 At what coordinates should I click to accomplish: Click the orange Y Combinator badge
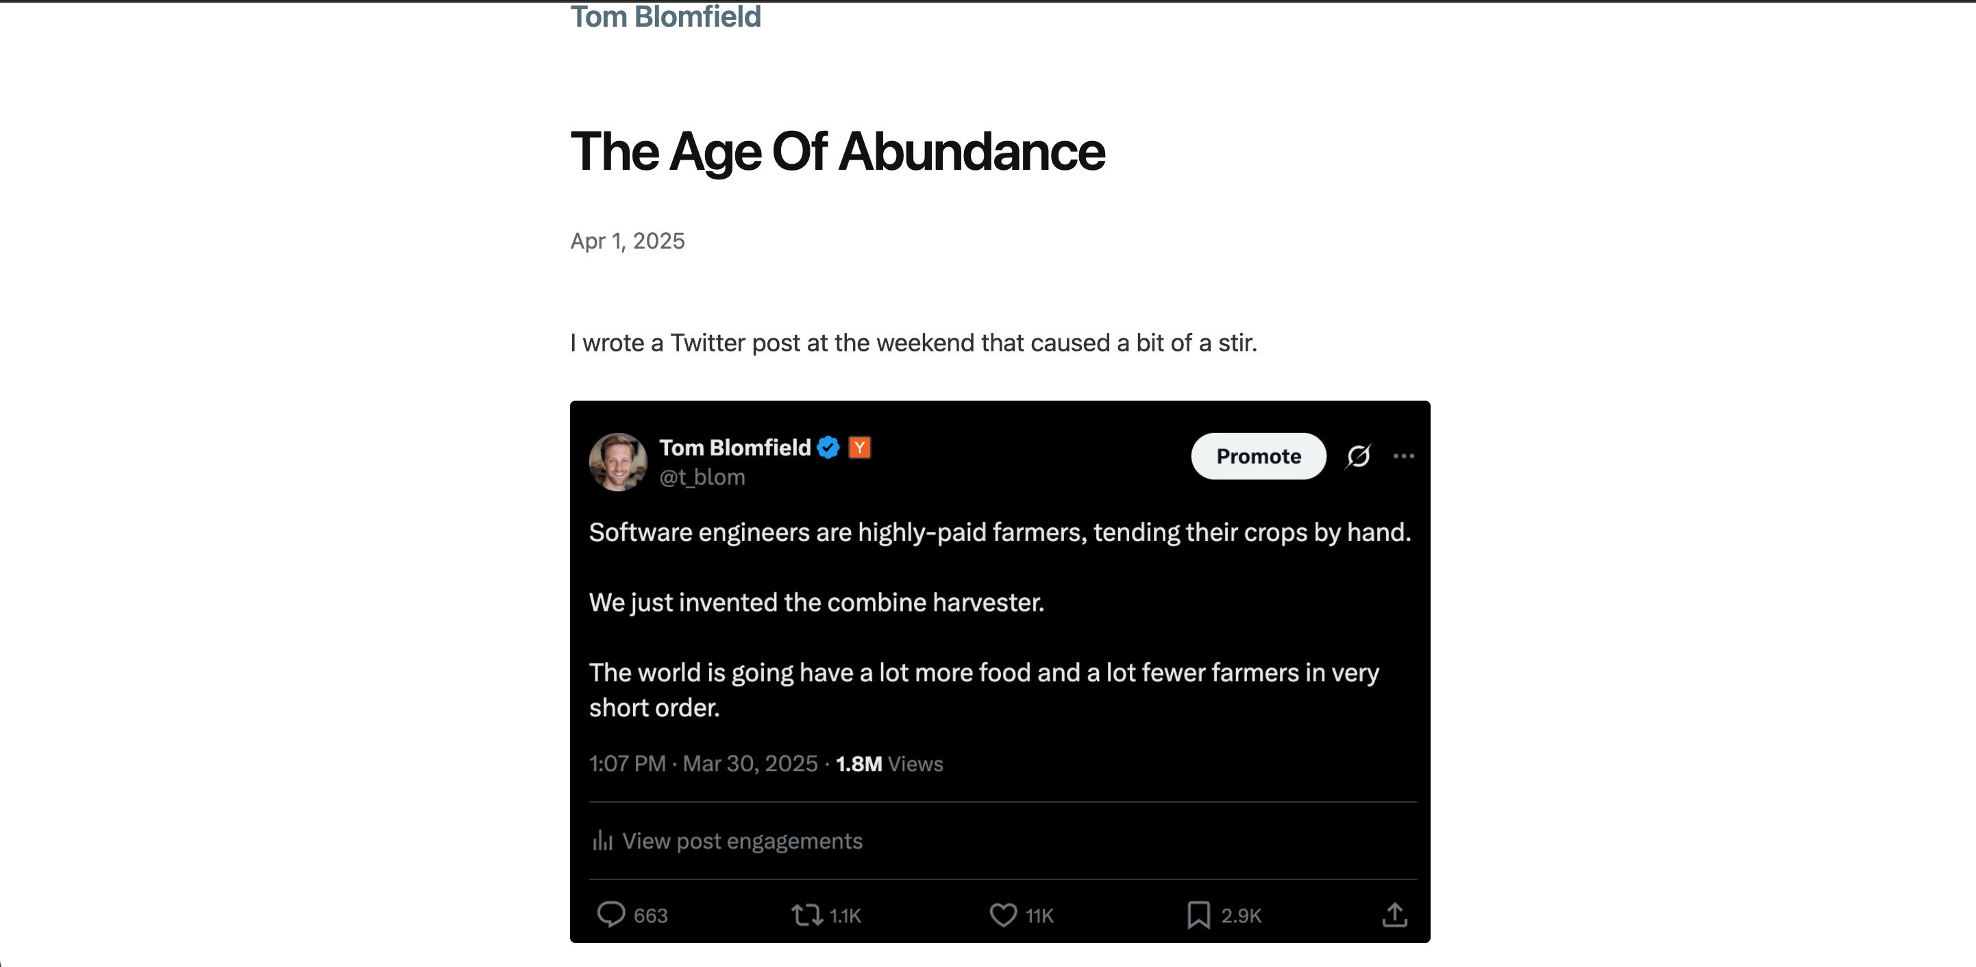860,447
